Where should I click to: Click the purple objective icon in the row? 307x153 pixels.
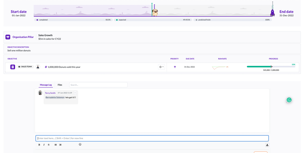[13, 67]
